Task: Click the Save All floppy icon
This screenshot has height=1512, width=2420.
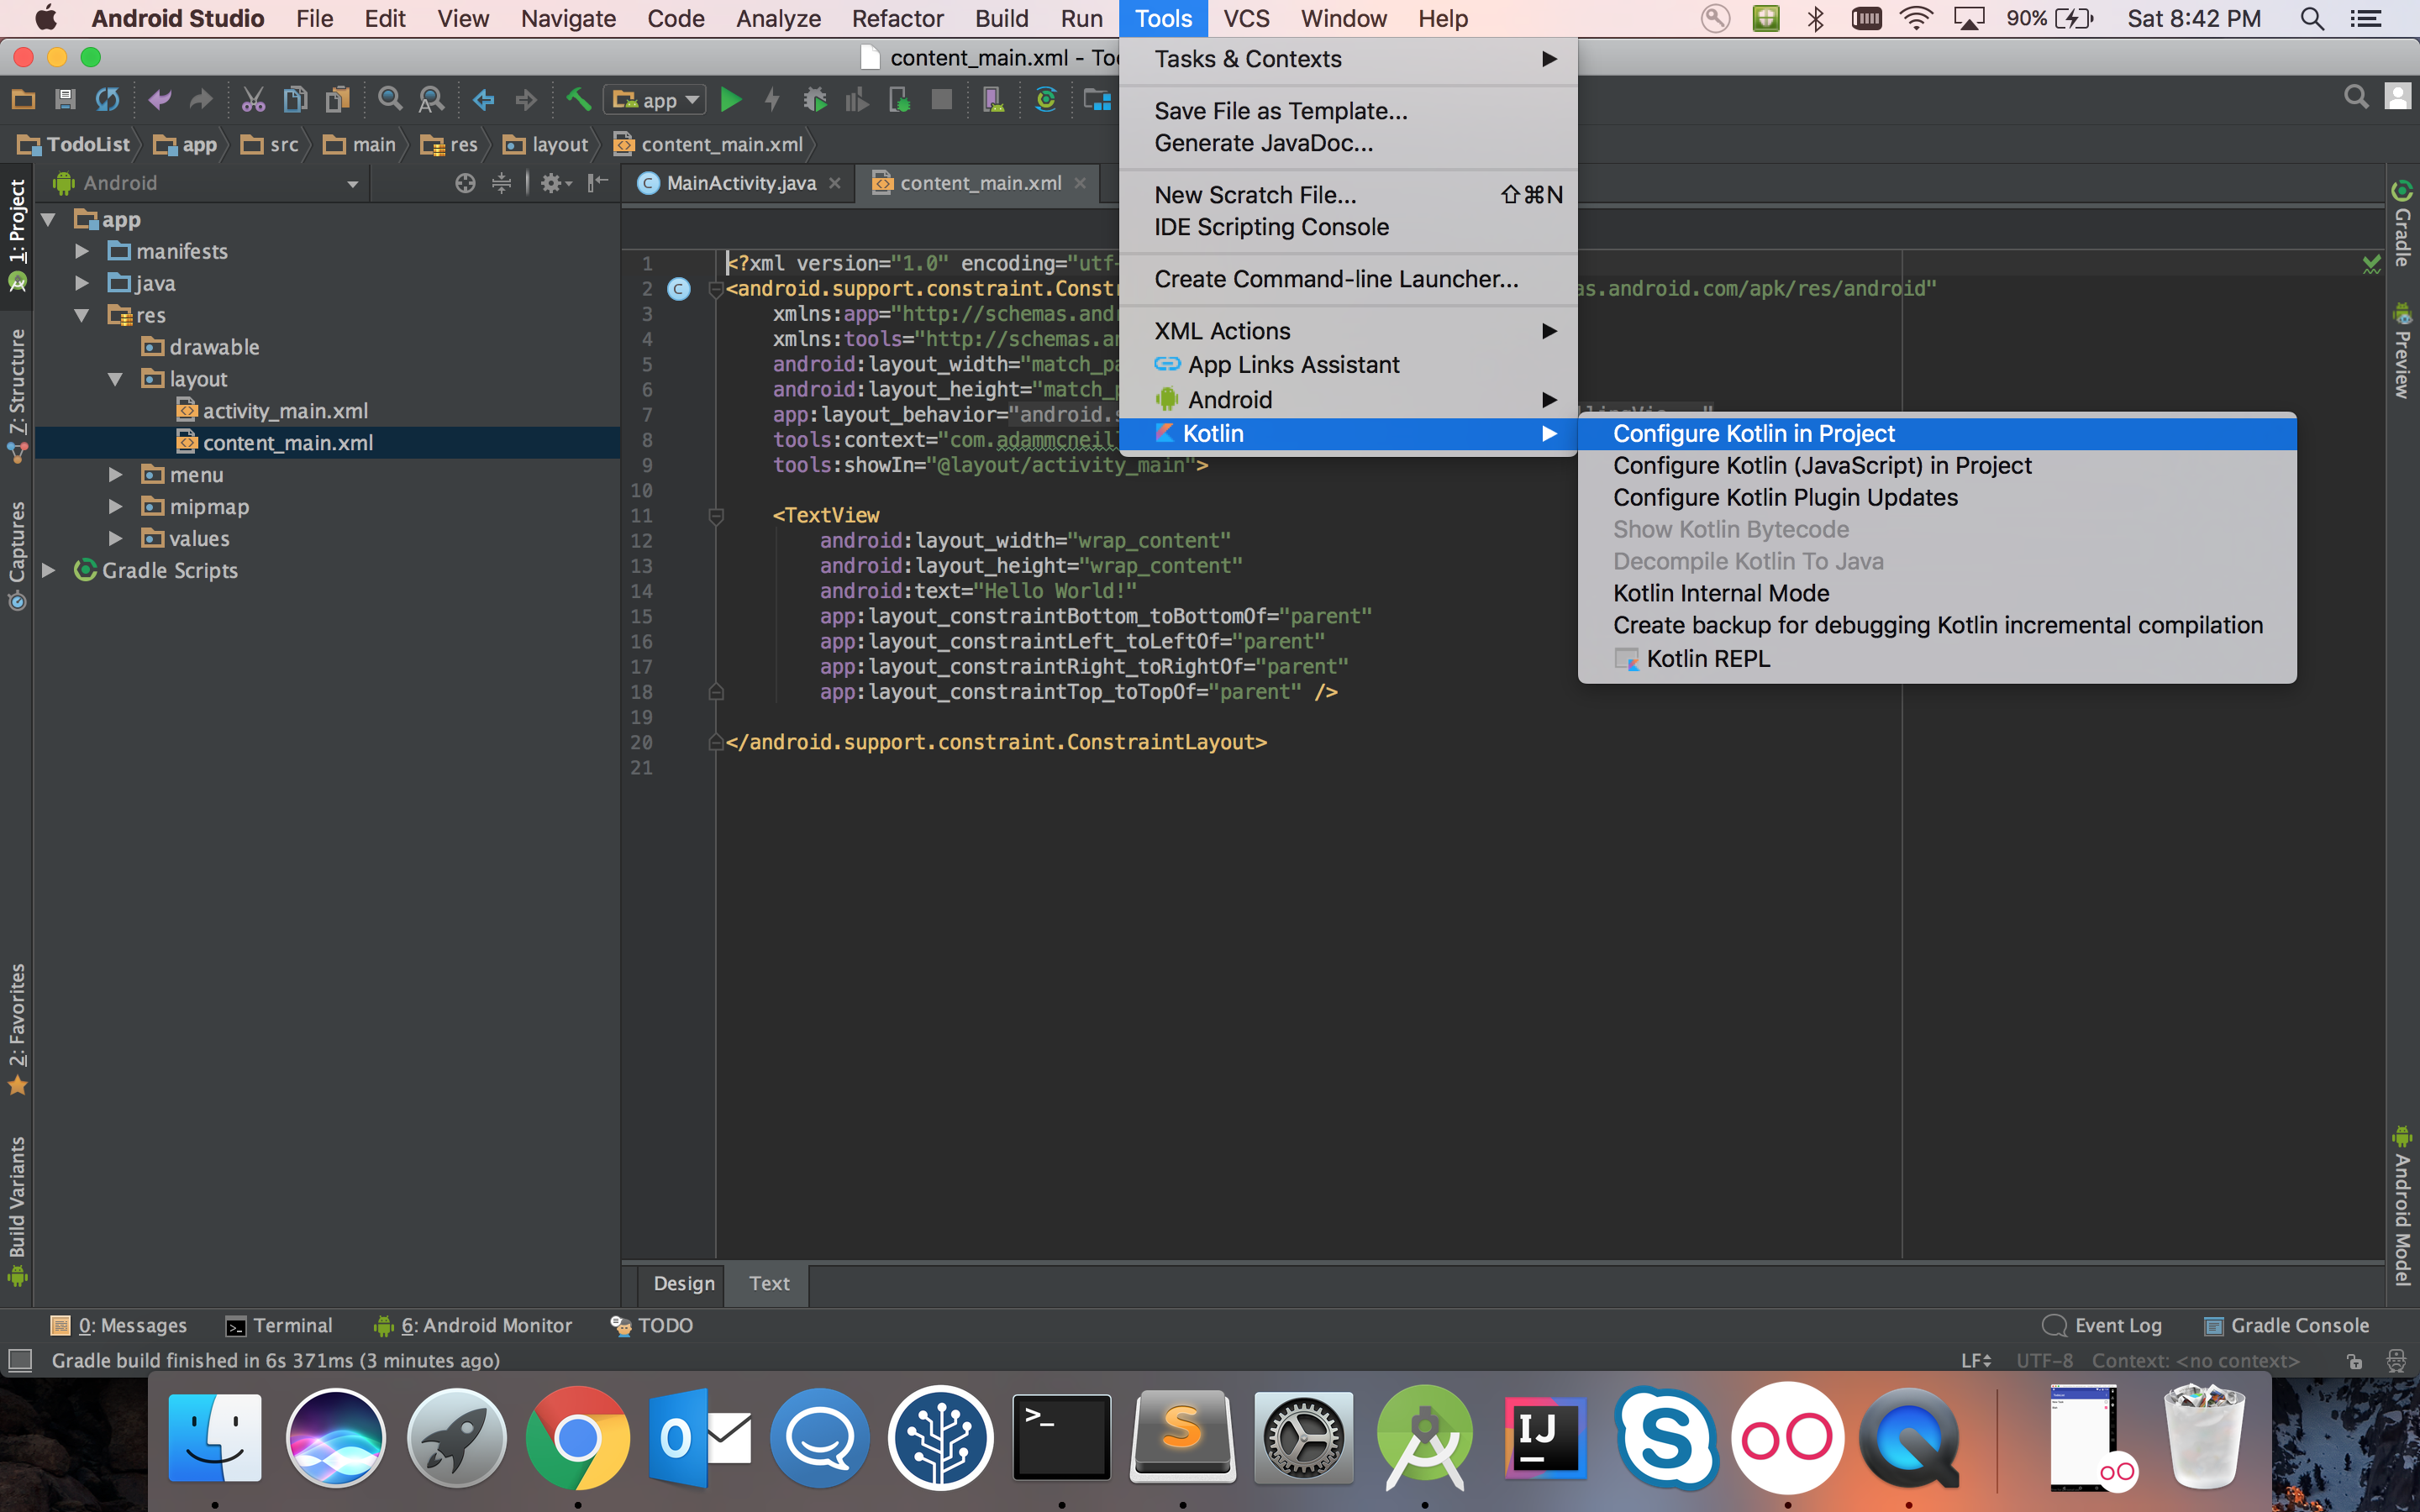Action: coord(66,99)
